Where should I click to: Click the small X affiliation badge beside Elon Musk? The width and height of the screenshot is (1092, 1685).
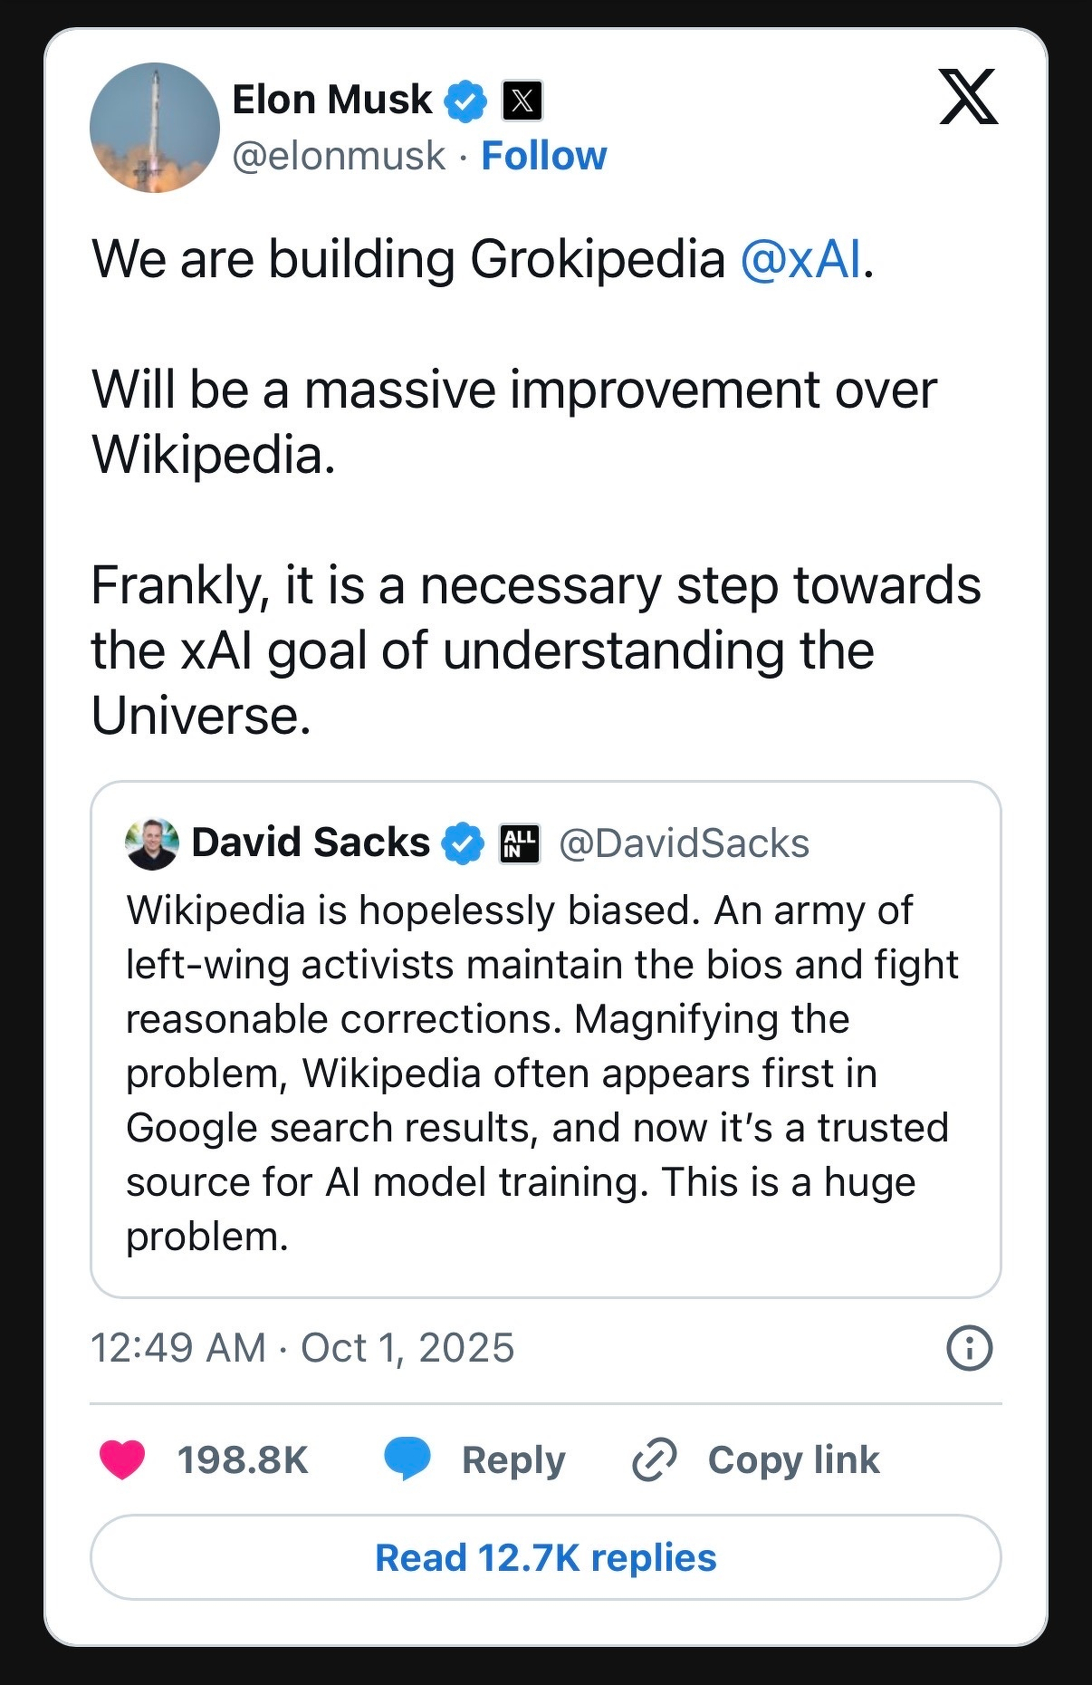[x=522, y=101]
